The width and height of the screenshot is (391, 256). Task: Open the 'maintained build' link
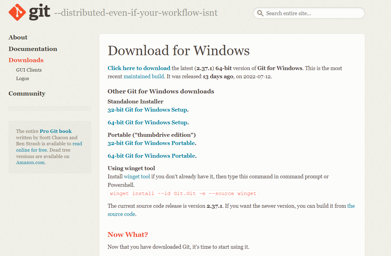144,76
